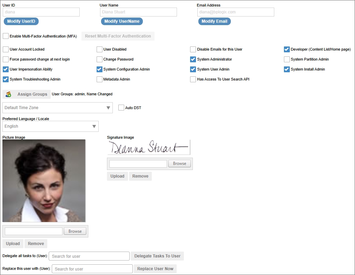Focus the Delegate all tasks search field
The width and height of the screenshot is (355, 275).
click(x=89, y=256)
